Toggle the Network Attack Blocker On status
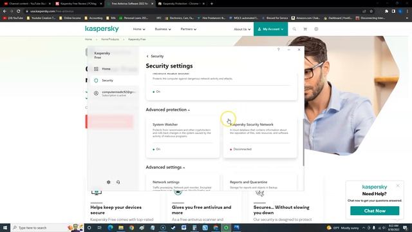The height and width of the screenshot is (232, 412). click(x=156, y=92)
